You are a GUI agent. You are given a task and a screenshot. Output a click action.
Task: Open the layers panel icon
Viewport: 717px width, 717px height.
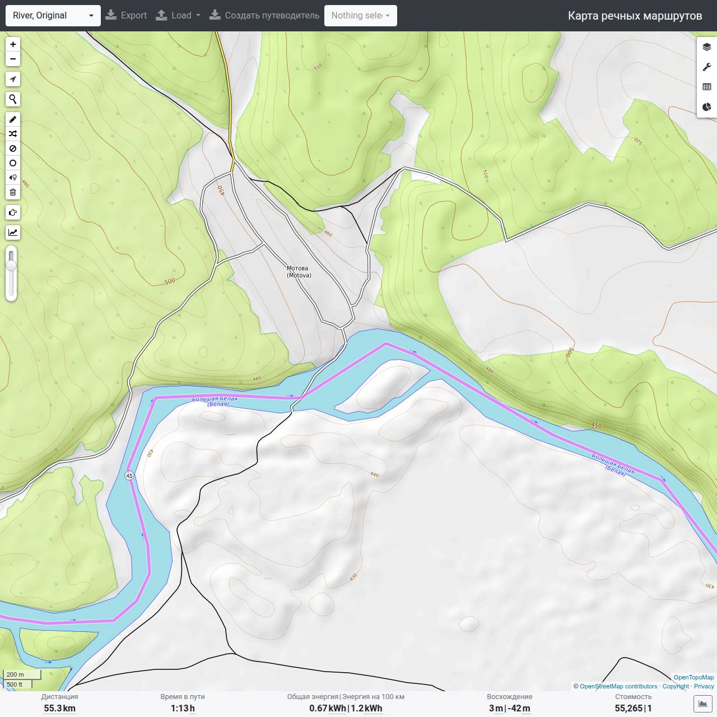click(707, 47)
